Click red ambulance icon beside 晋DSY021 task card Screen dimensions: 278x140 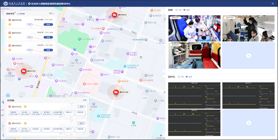[x=10, y=33]
